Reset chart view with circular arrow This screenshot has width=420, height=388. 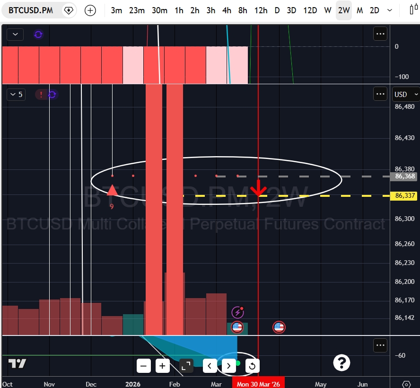pyautogui.click(x=252, y=366)
